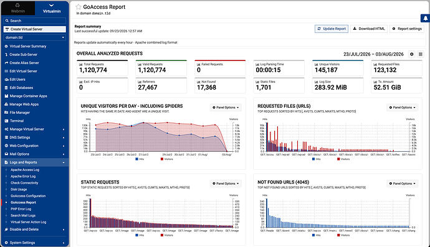The image size is (430, 247).
Task: Toggle Visitors series in Not Found URLs legend
Action: (343, 235)
